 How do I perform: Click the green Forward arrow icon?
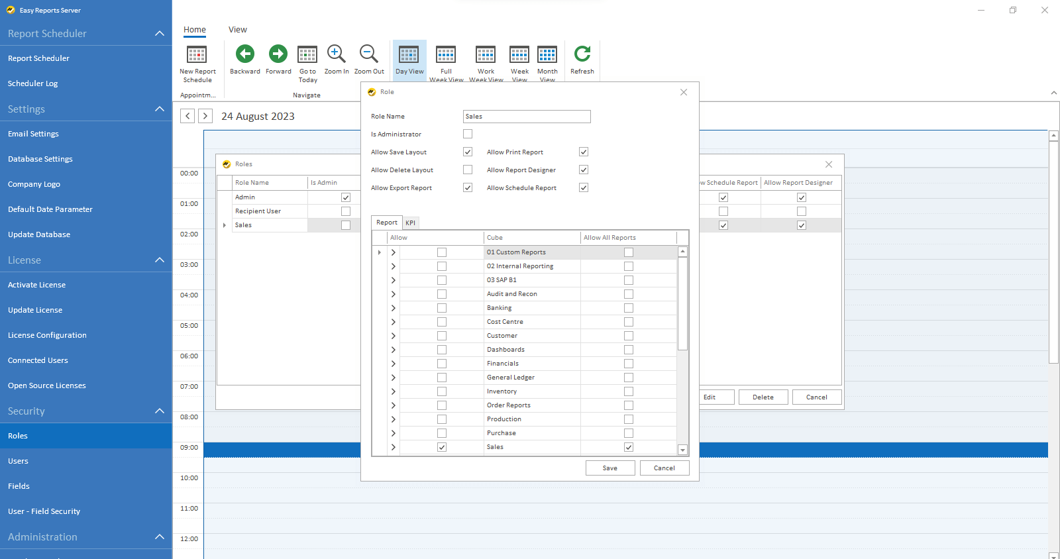point(278,54)
